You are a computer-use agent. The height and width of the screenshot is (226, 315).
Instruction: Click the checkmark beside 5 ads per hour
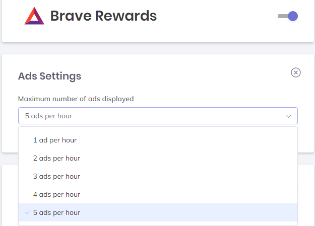27,212
